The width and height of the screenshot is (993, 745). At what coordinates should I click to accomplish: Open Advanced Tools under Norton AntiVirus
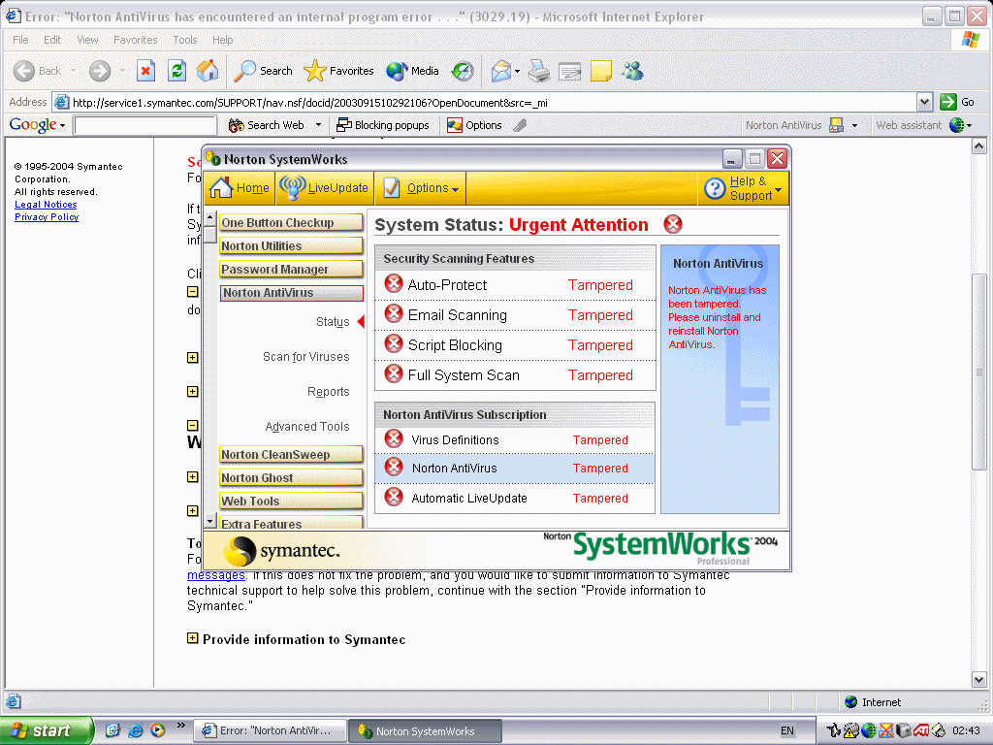(x=307, y=427)
